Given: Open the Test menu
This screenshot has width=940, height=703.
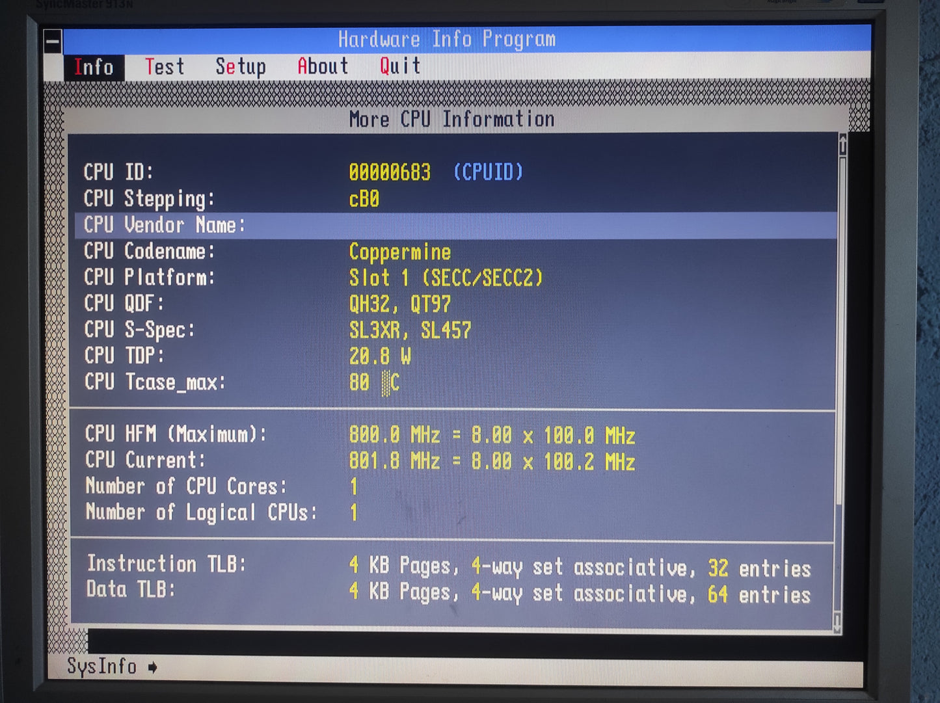Looking at the screenshot, I should [x=165, y=66].
